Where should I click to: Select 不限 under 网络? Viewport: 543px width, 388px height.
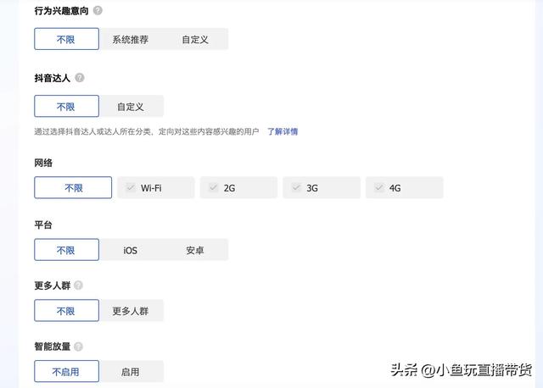pyautogui.click(x=73, y=187)
